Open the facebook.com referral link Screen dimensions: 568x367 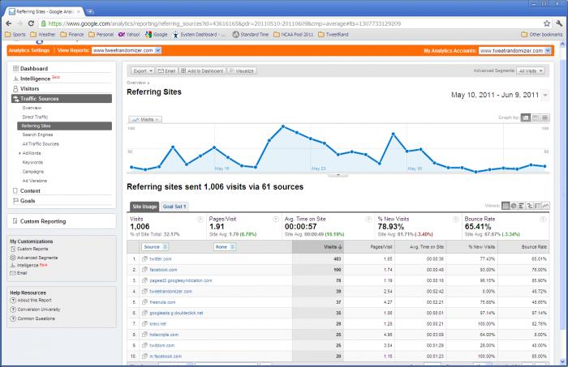(162, 269)
